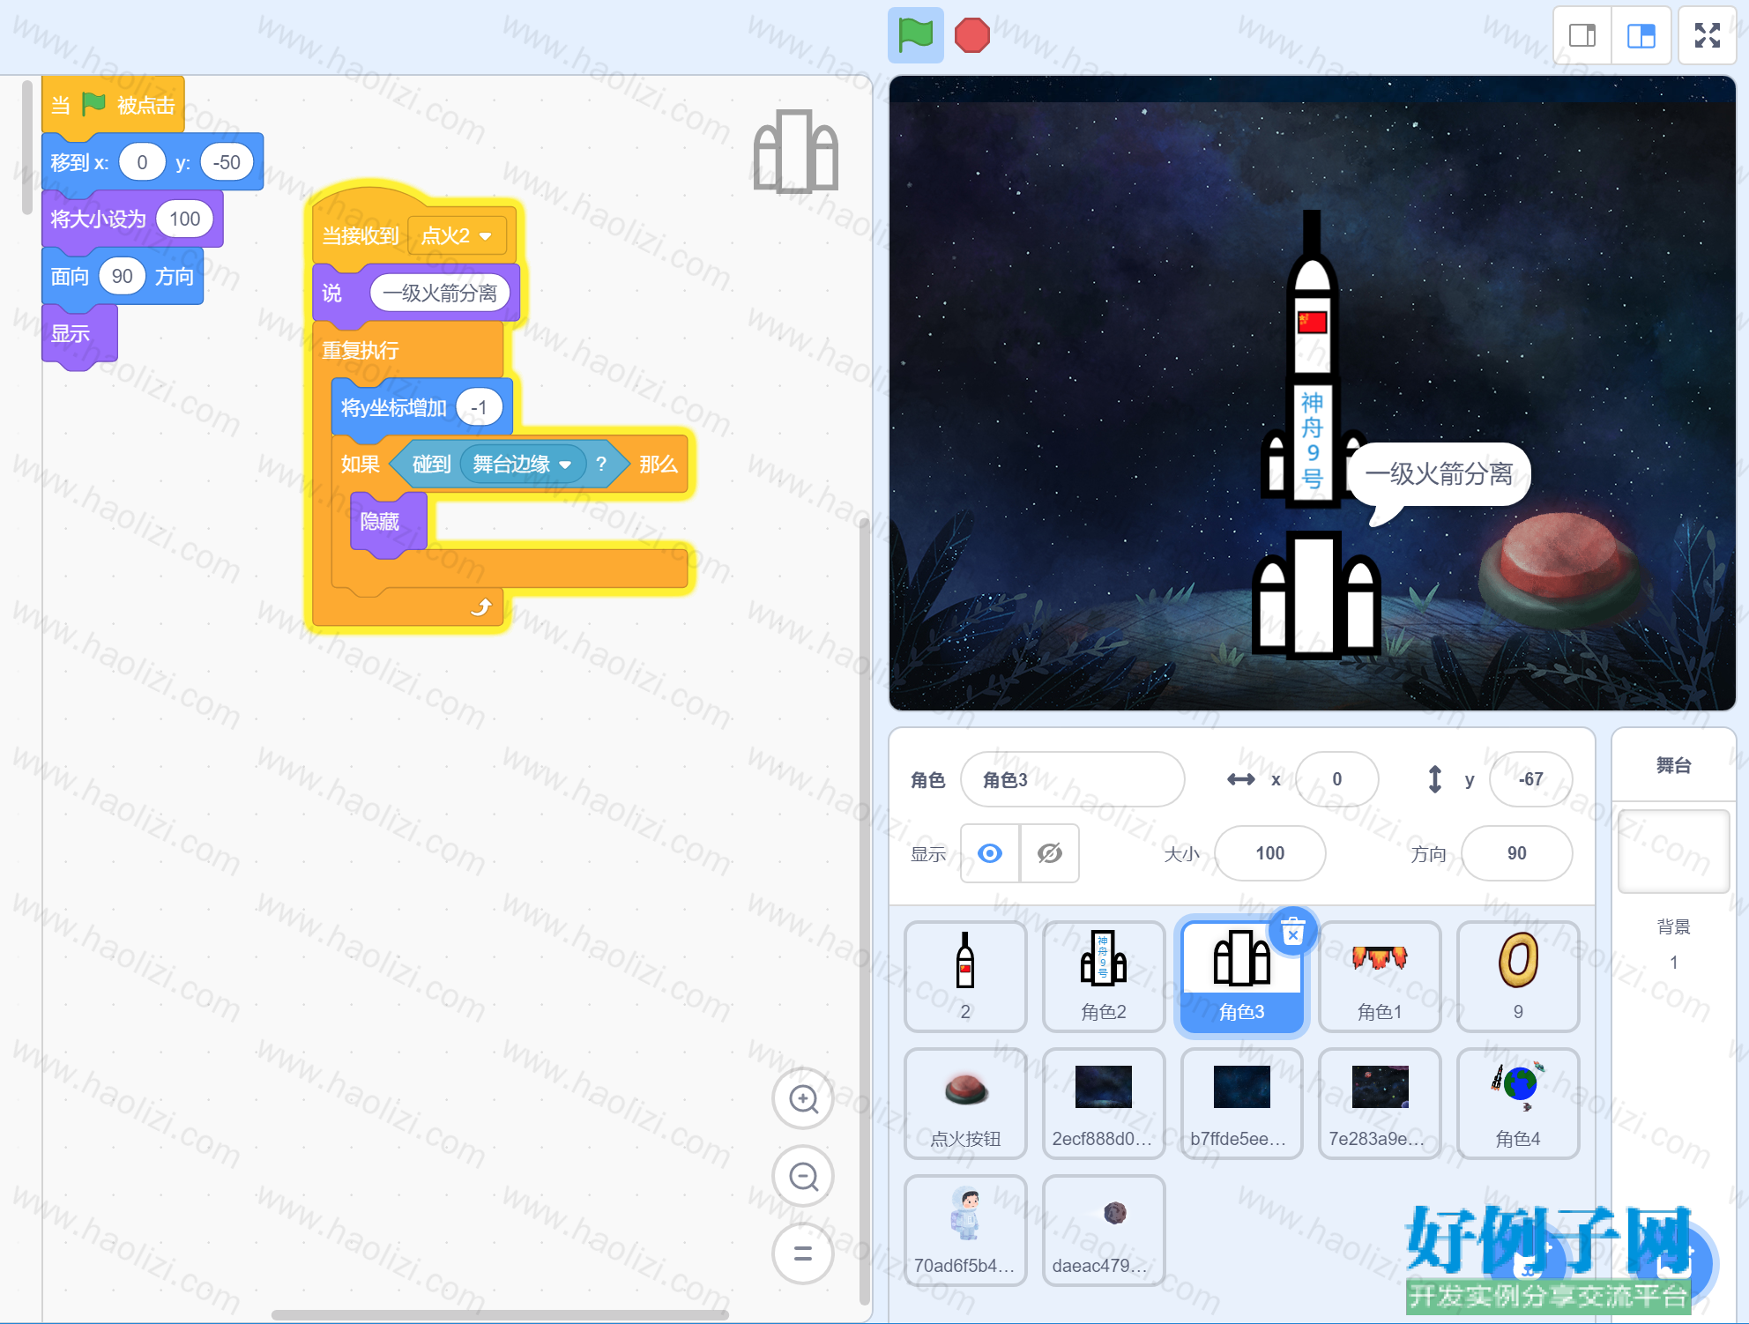1749x1324 pixels.
Task: Click the vertical workspace scrollbar
Action: click(864, 911)
